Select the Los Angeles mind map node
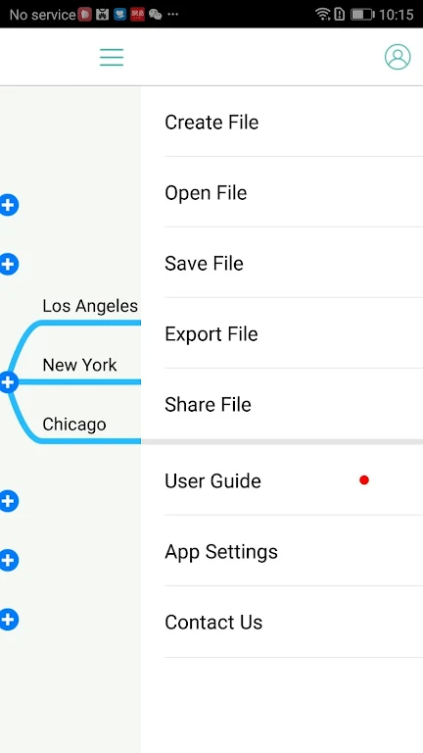The width and height of the screenshot is (423, 753). tap(90, 306)
